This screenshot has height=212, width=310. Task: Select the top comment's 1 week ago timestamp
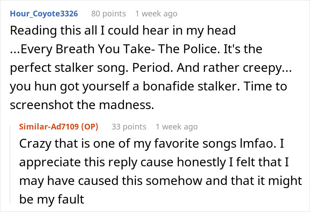tap(156, 14)
